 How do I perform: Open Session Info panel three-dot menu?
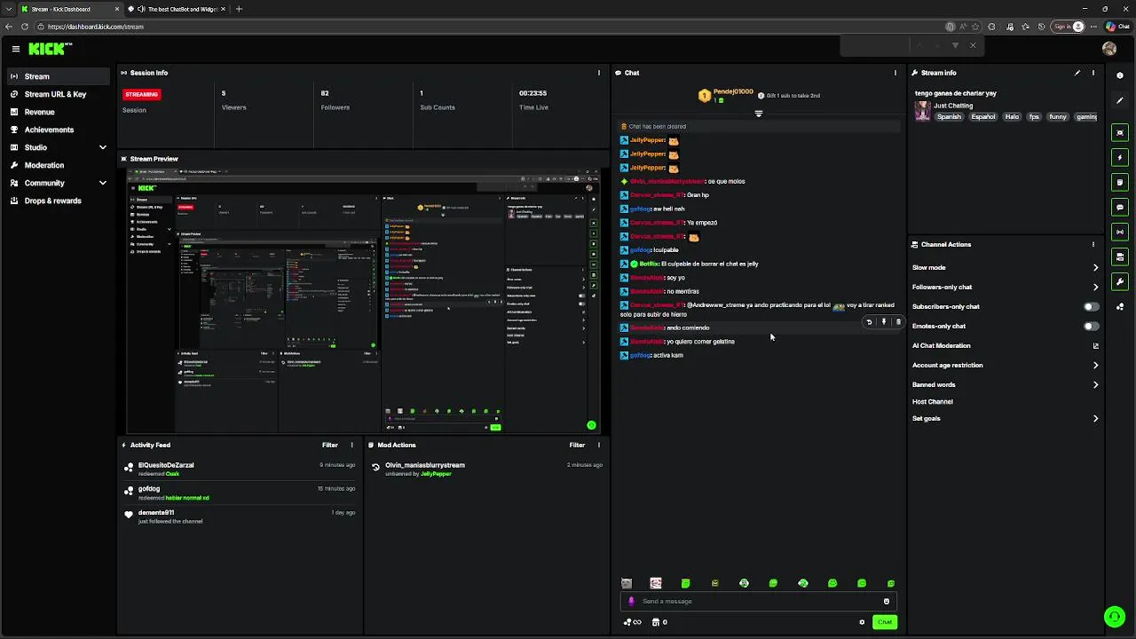coord(599,73)
